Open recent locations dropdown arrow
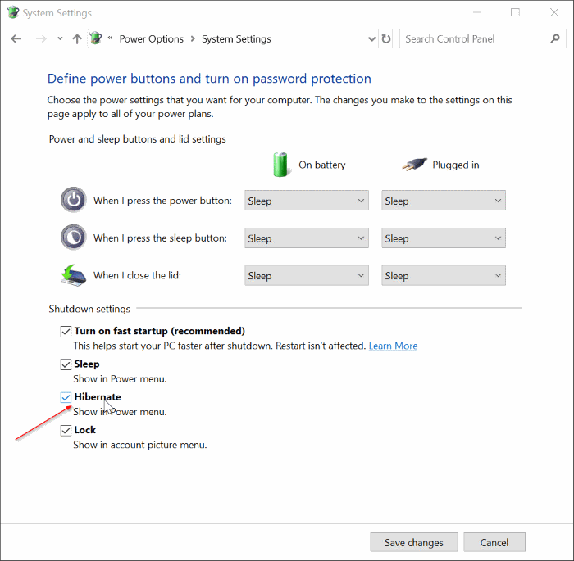This screenshot has width=574, height=561. [x=60, y=38]
